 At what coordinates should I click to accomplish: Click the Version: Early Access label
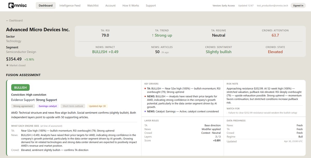tap(224, 5)
